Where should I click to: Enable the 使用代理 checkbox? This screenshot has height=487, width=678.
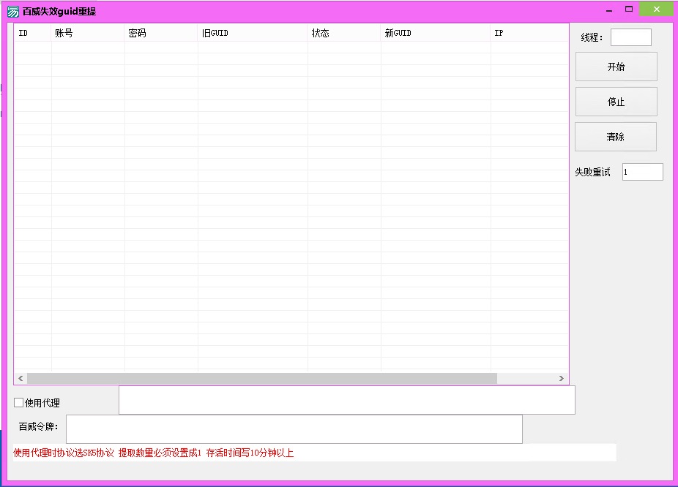19,403
